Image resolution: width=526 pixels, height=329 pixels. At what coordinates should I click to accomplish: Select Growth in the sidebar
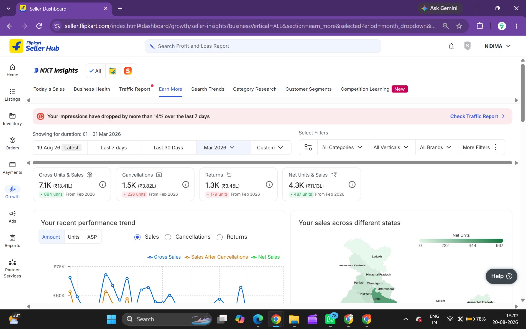tap(12, 192)
